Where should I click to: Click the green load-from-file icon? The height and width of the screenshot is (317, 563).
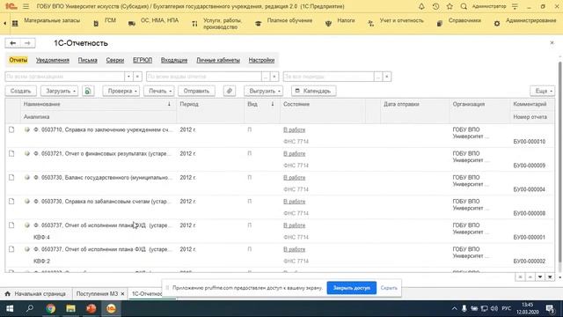(88, 91)
